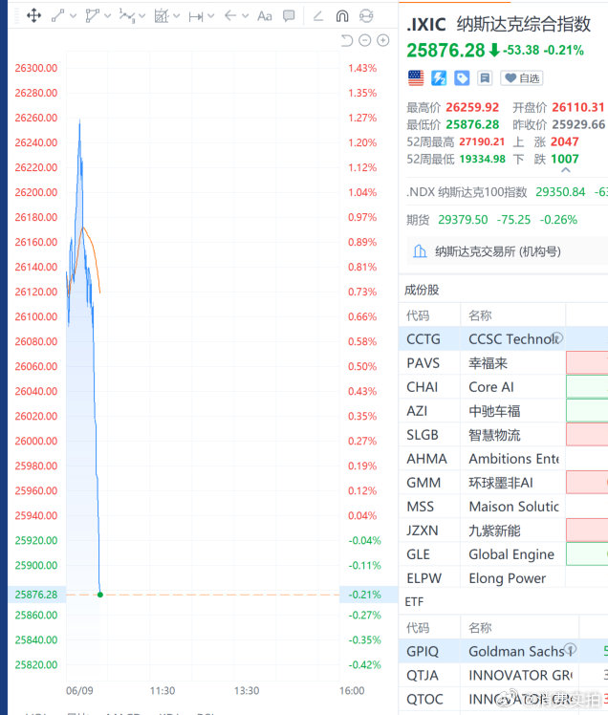Select the comment bubble note tool
Screen dimensions: 608x715
[289, 16]
